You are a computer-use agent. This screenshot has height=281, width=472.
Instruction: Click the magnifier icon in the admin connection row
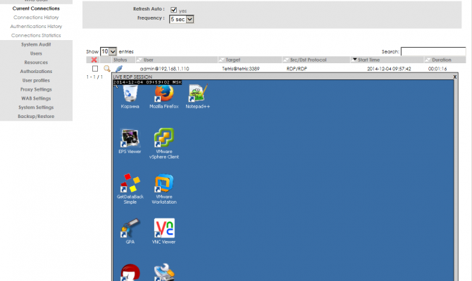[107, 69]
